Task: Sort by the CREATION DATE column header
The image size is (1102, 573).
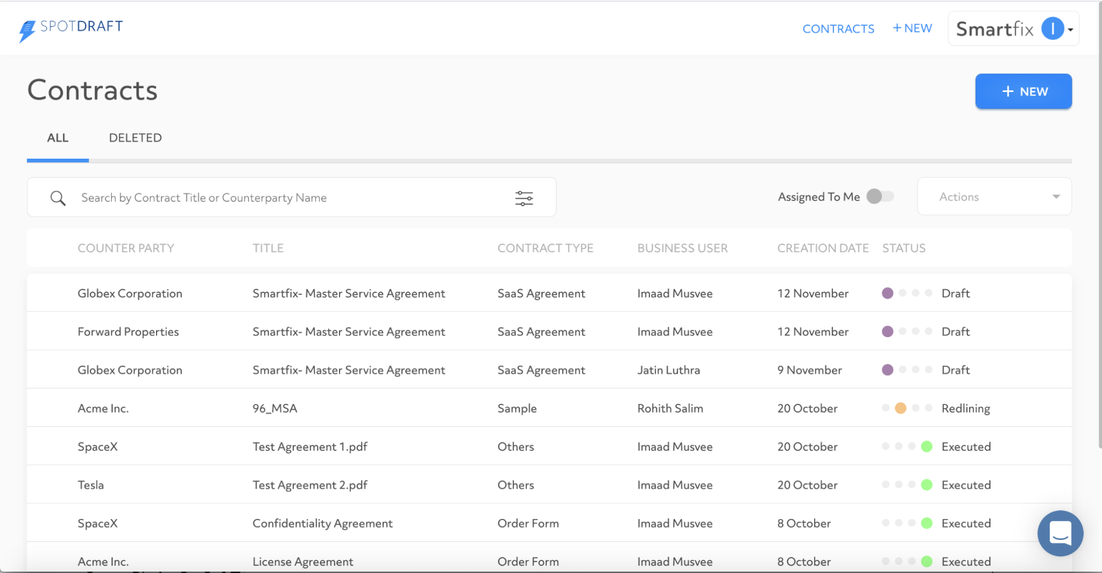Action: point(823,248)
